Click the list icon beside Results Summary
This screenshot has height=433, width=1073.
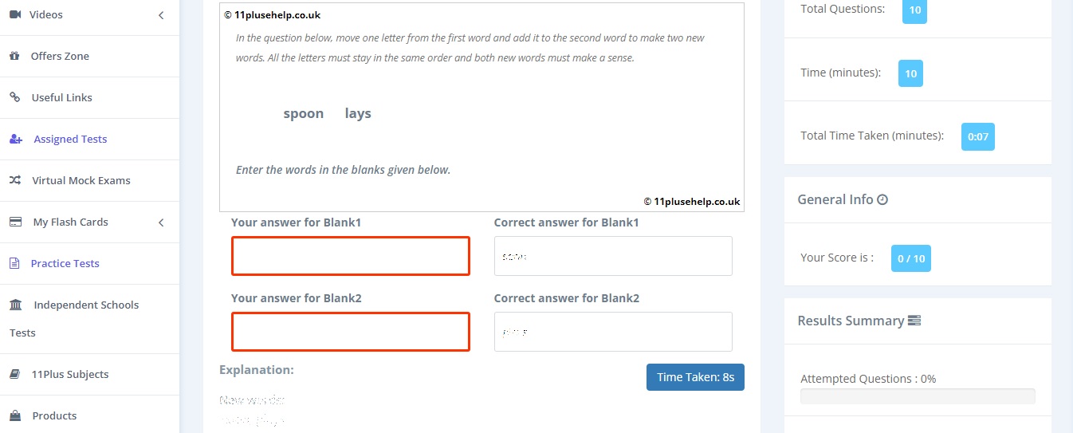point(914,321)
